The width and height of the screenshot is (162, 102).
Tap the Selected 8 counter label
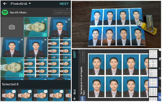tap(10, 84)
